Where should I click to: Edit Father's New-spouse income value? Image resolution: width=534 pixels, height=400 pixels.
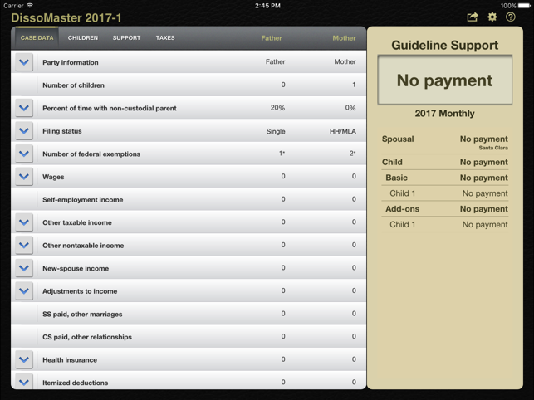click(x=283, y=268)
